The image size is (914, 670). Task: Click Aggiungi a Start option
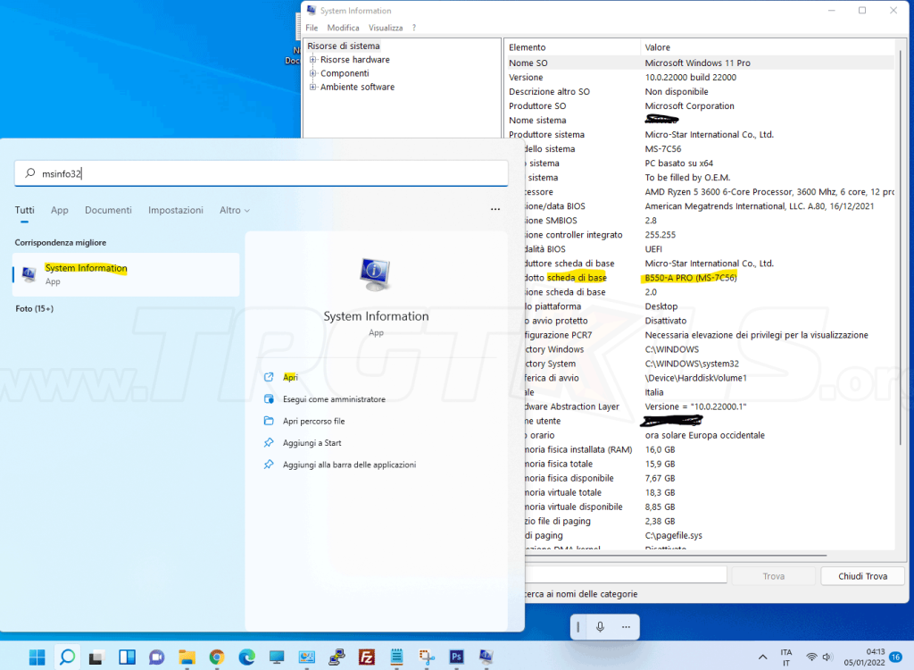pos(312,443)
